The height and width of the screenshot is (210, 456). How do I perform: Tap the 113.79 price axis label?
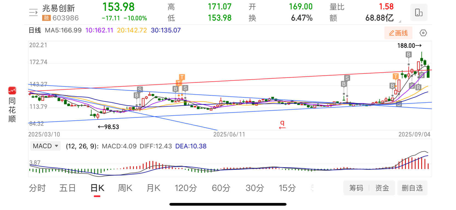click(38, 107)
